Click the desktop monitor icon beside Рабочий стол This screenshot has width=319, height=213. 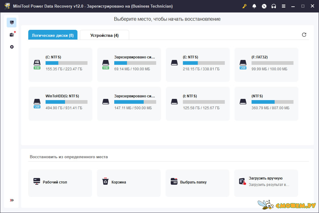point(37,181)
